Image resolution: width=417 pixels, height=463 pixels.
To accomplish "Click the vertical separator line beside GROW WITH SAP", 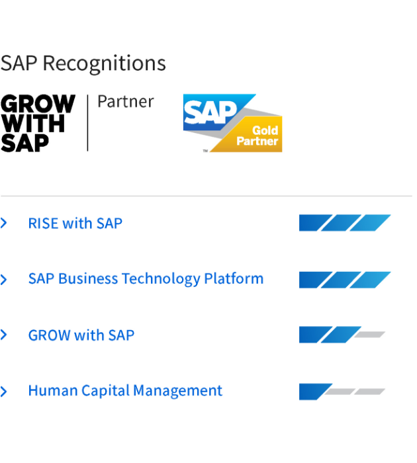I will (x=87, y=123).
